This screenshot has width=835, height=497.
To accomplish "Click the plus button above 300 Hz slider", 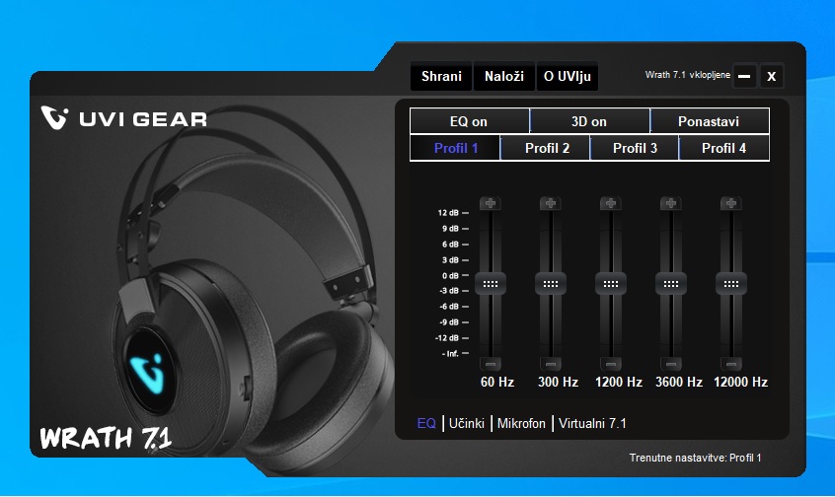I will pyautogui.click(x=550, y=203).
